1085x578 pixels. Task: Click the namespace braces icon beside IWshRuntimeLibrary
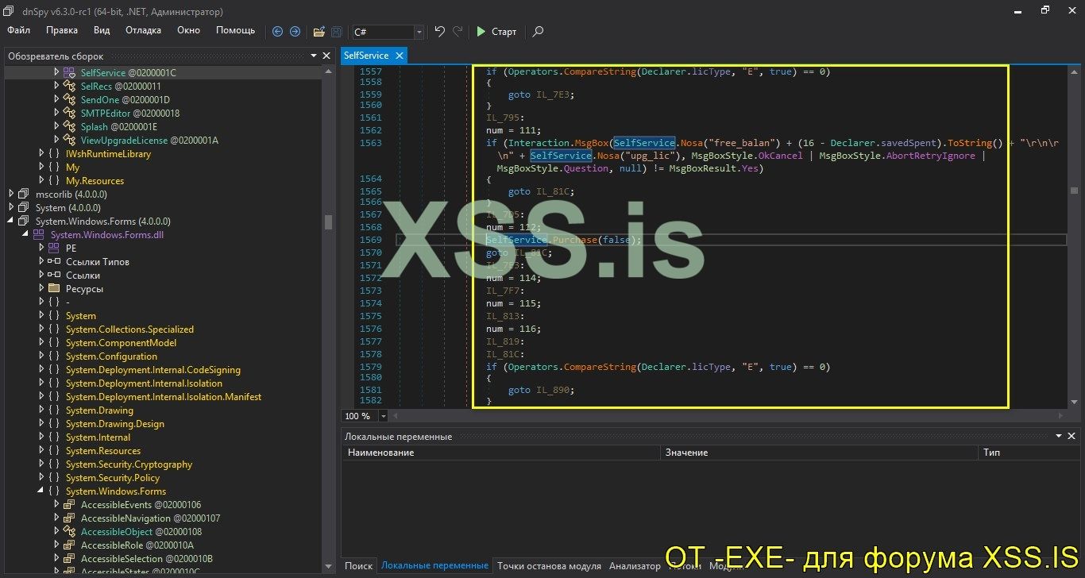(x=54, y=153)
